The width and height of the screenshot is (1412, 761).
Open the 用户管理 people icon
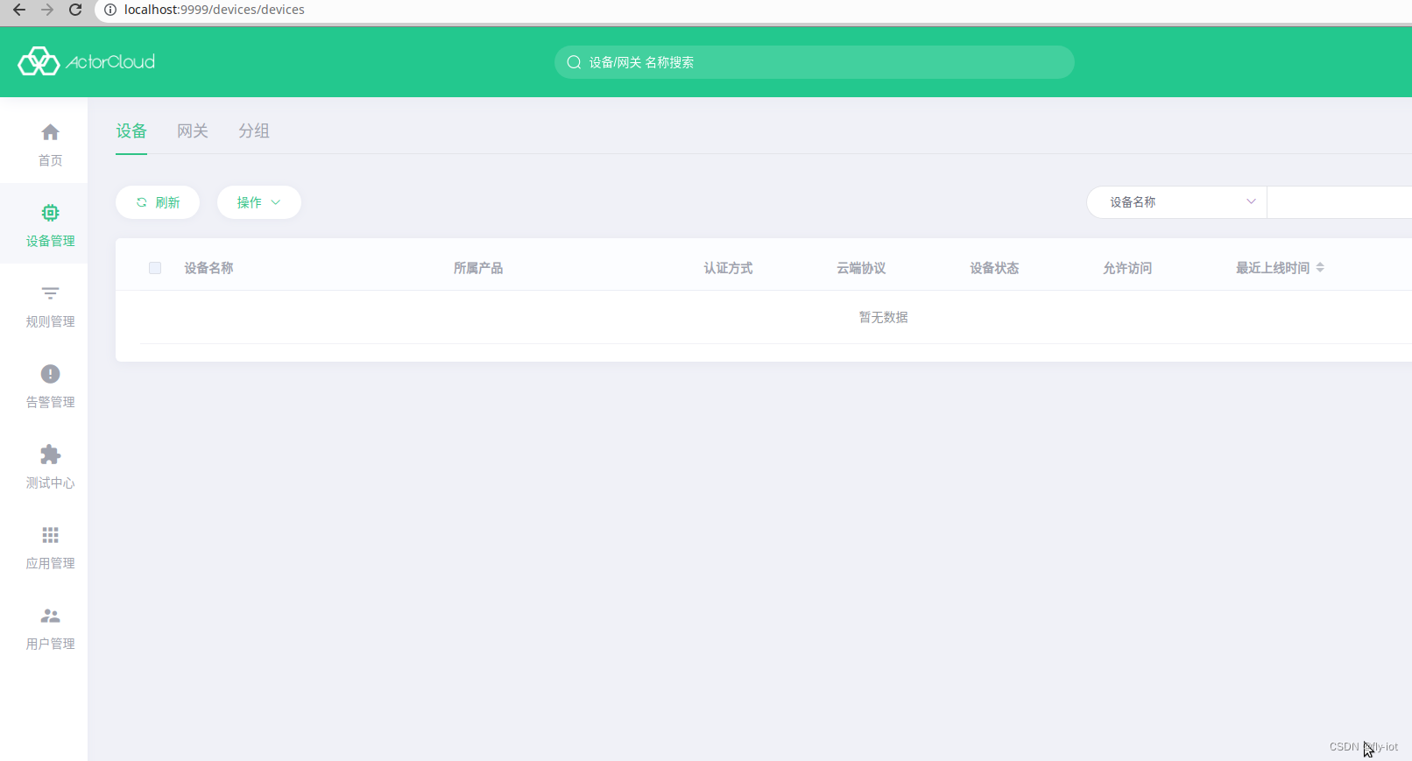click(x=50, y=616)
